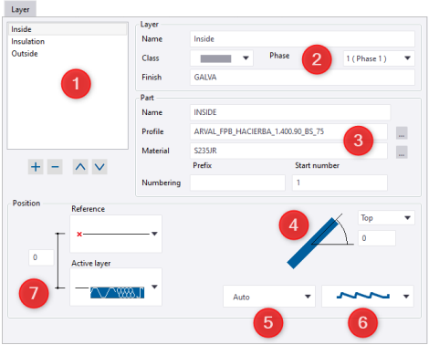This screenshot has width=429, height=345.
Task: Select the Insulation layer in list
Action: (x=68, y=41)
